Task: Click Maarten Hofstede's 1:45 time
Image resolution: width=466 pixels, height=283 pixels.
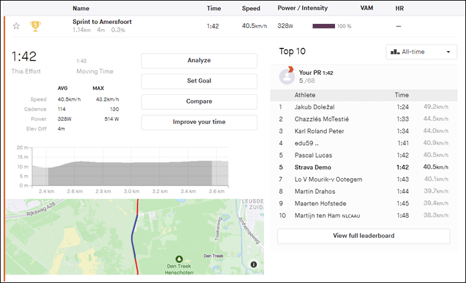Action: (x=403, y=204)
